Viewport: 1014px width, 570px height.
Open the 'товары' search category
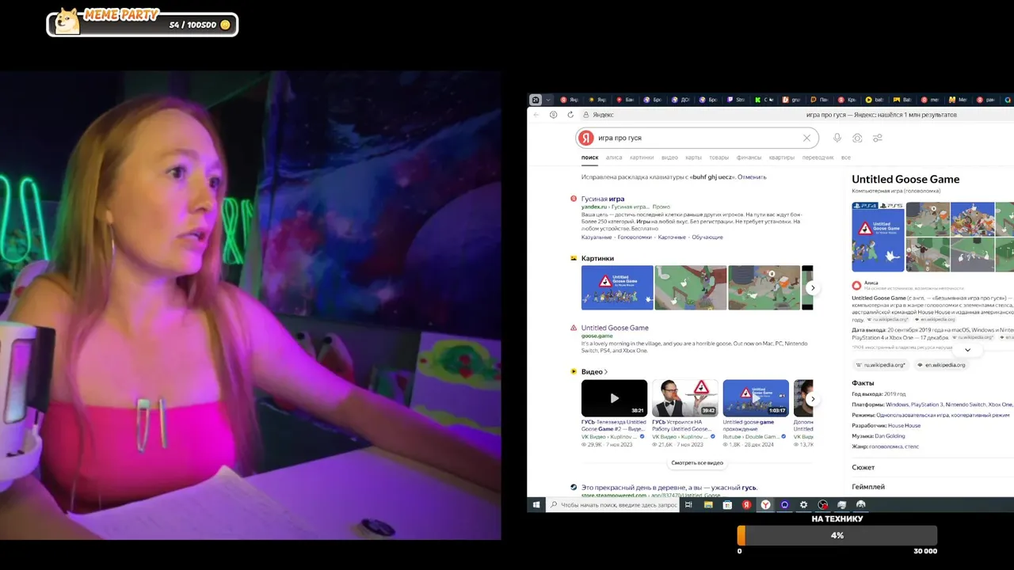click(719, 158)
